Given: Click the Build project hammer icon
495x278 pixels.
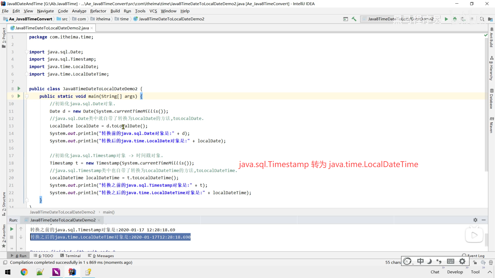Looking at the screenshot, I should coord(354,19).
